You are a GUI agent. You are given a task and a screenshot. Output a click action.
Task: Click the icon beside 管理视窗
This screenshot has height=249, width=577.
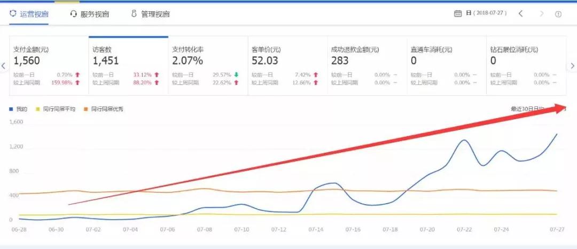tap(134, 14)
